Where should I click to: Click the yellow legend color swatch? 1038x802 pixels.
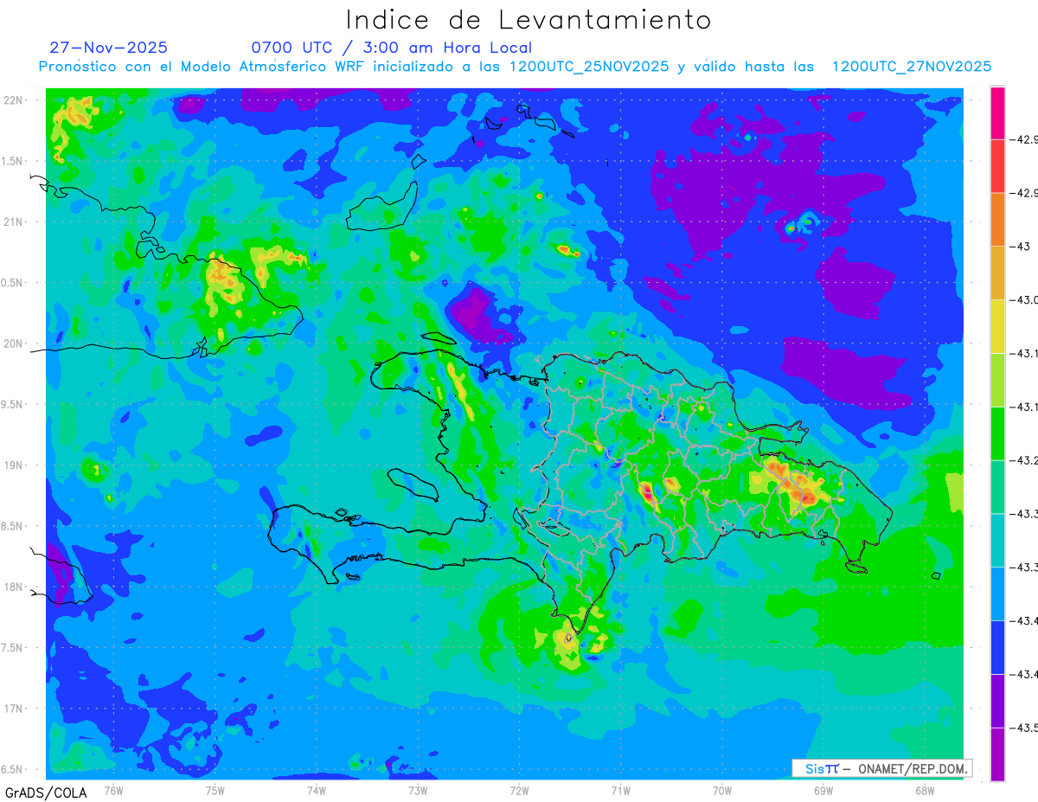point(997,326)
